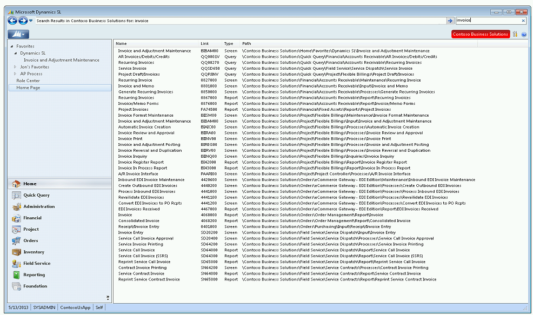Open Convert EDI Invoices to PO Rcpts

pos(150,203)
